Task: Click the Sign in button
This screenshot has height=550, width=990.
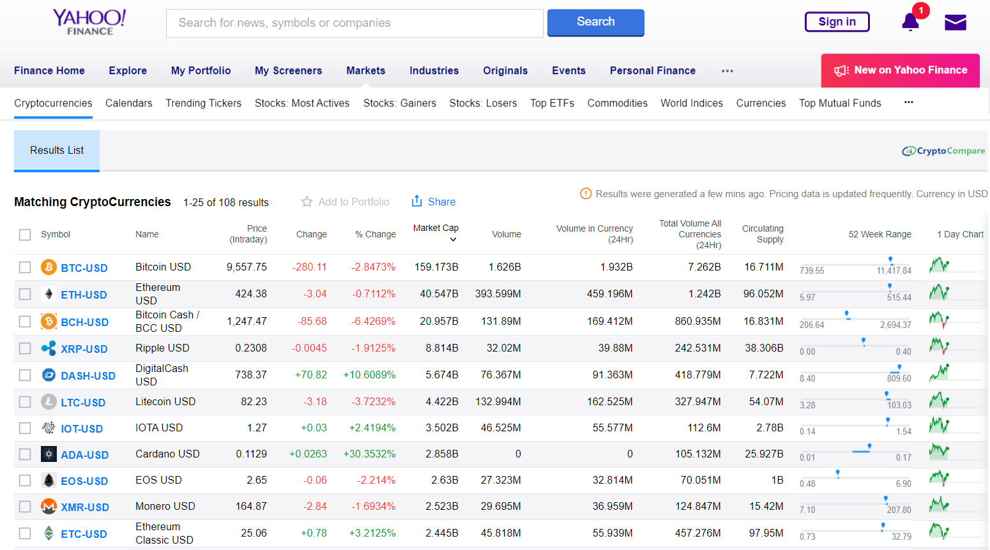Action: (x=837, y=21)
